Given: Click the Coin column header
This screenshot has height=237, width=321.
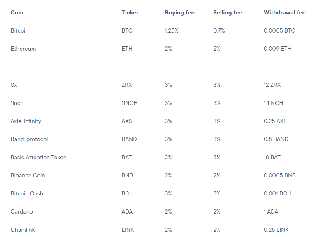Looking at the screenshot, I should (x=17, y=12).
